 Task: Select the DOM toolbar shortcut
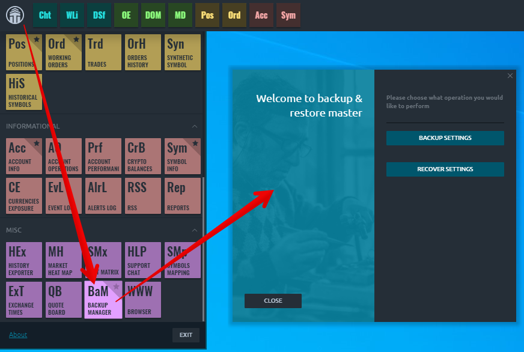[x=153, y=15]
